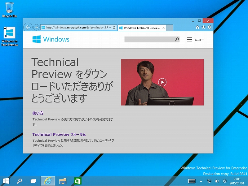Open the Internet Explorer Home page icon
This screenshot has height=186, width=248.
[197, 27]
